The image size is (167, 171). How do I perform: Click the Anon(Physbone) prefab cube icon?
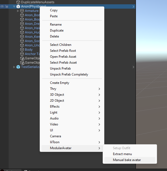tap(18, 6)
